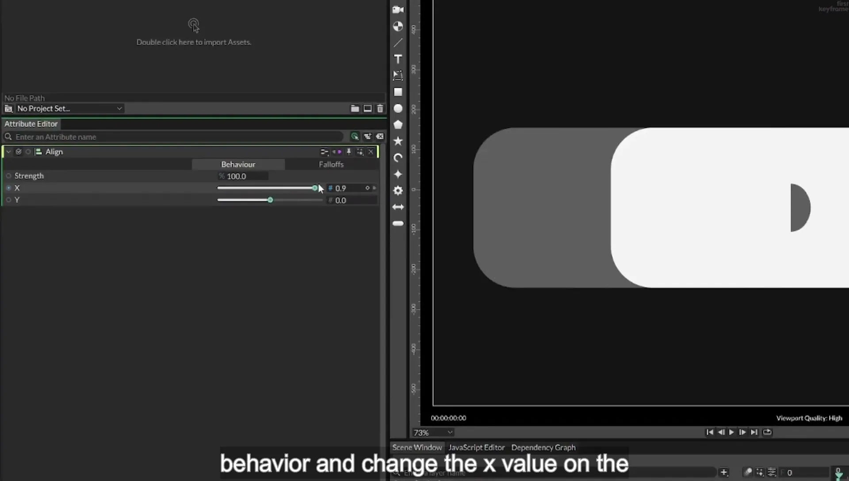Click the attribute name search field
This screenshot has width=849, height=481.
pos(177,137)
